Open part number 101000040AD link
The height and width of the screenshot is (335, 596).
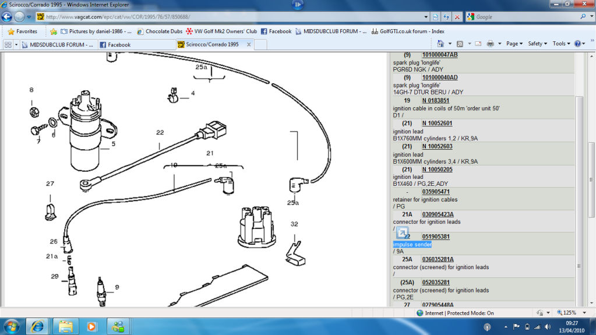pos(440,77)
